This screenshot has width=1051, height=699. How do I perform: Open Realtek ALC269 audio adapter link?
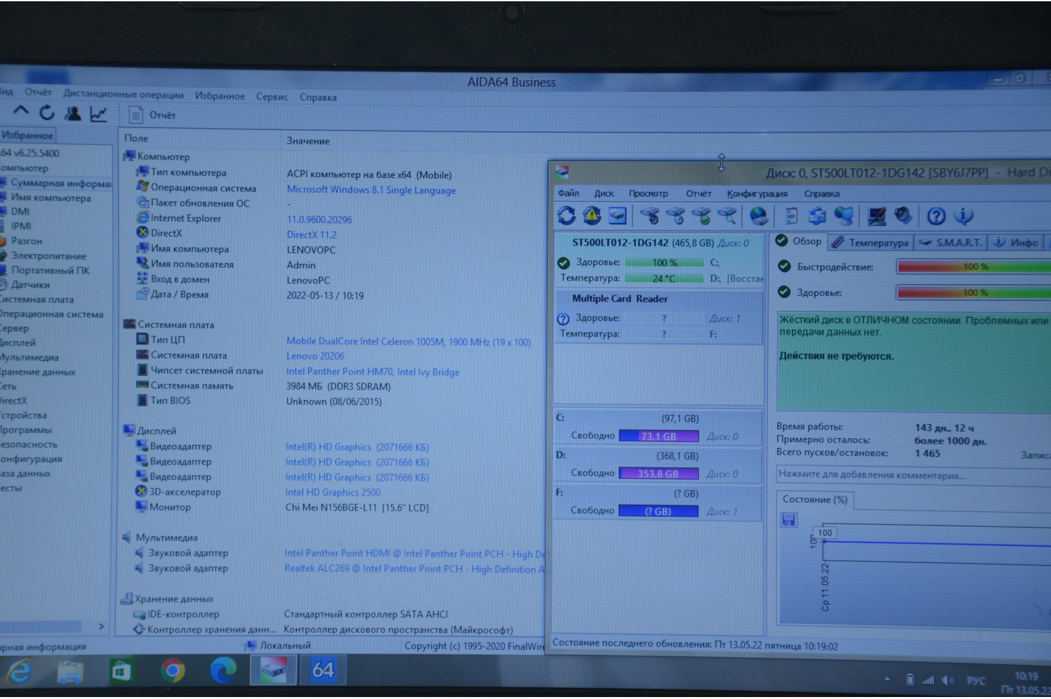click(414, 568)
